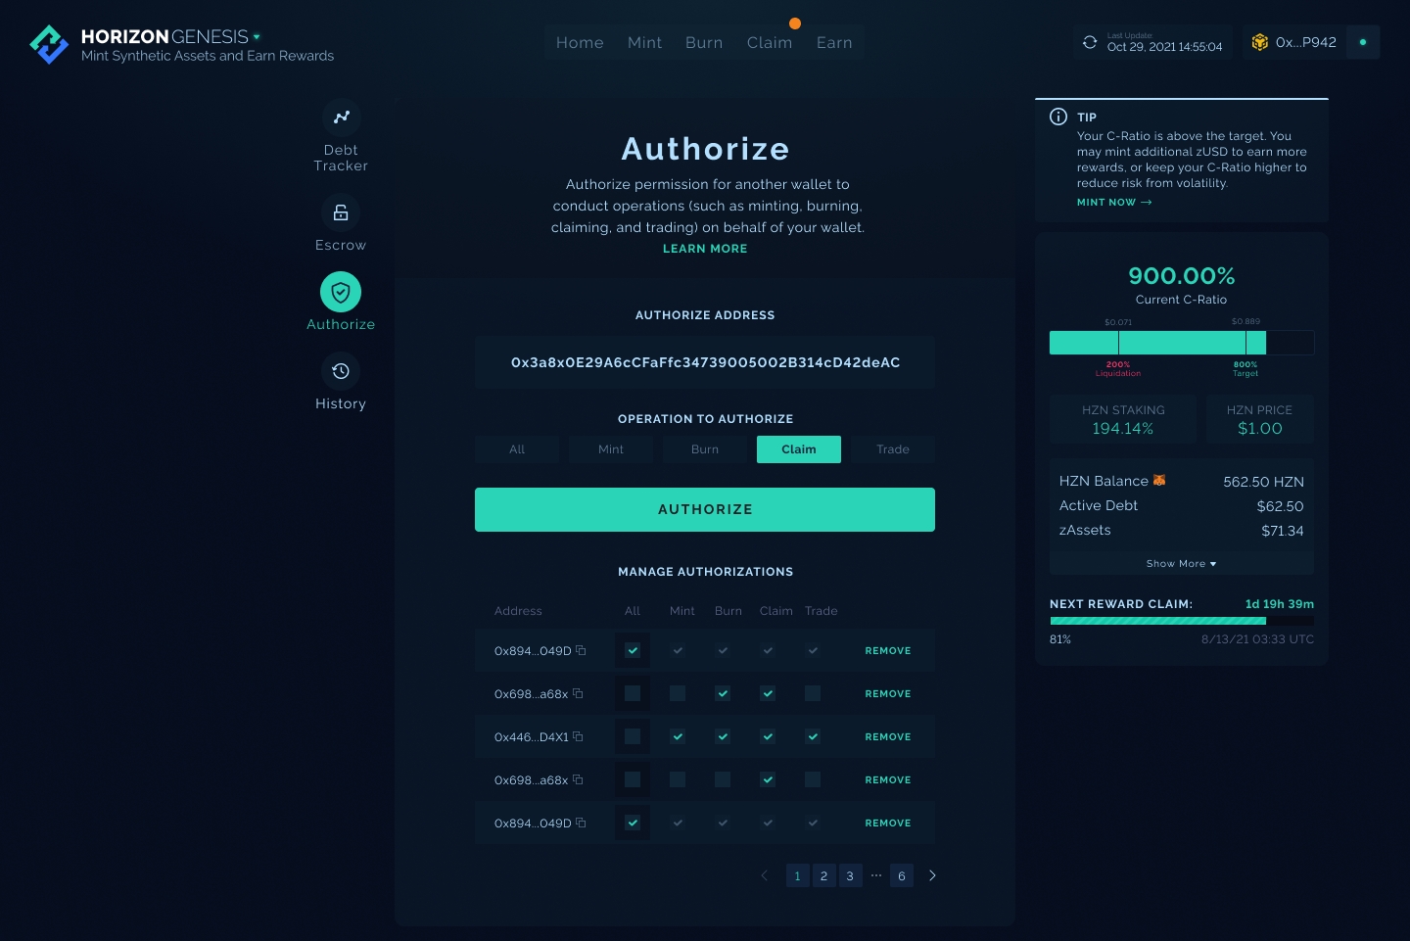The image size is (1410, 941).
Task: Open the History clock icon
Action: (341, 371)
